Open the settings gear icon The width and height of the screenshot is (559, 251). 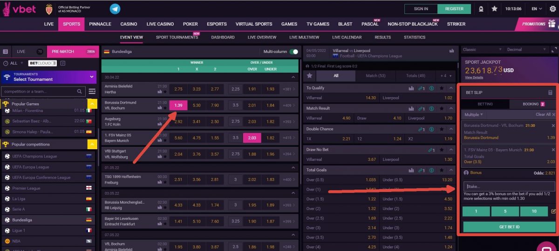point(552,9)
